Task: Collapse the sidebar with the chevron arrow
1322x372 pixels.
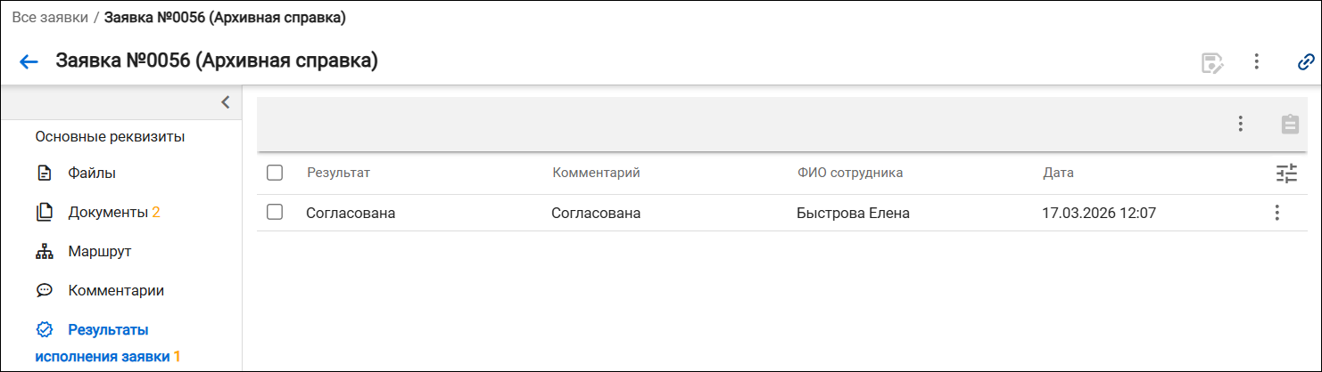Action: [226, 102]
